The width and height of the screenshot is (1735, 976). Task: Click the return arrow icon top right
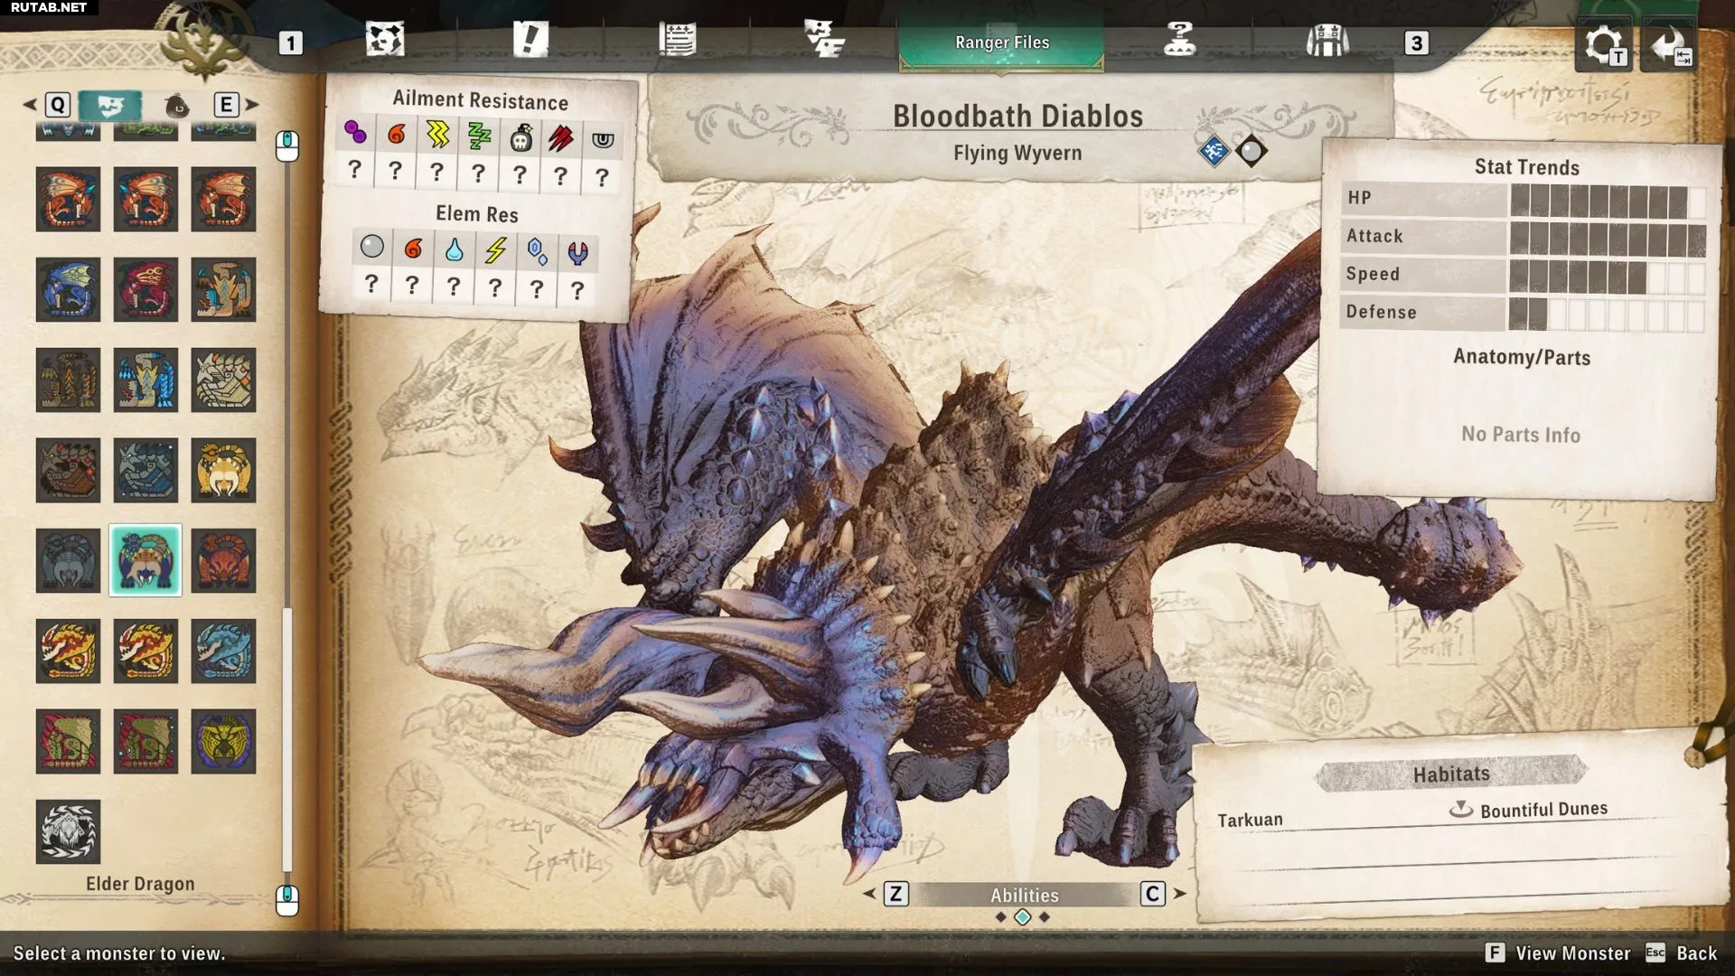pyautogui.click(x=1668, y=45)
